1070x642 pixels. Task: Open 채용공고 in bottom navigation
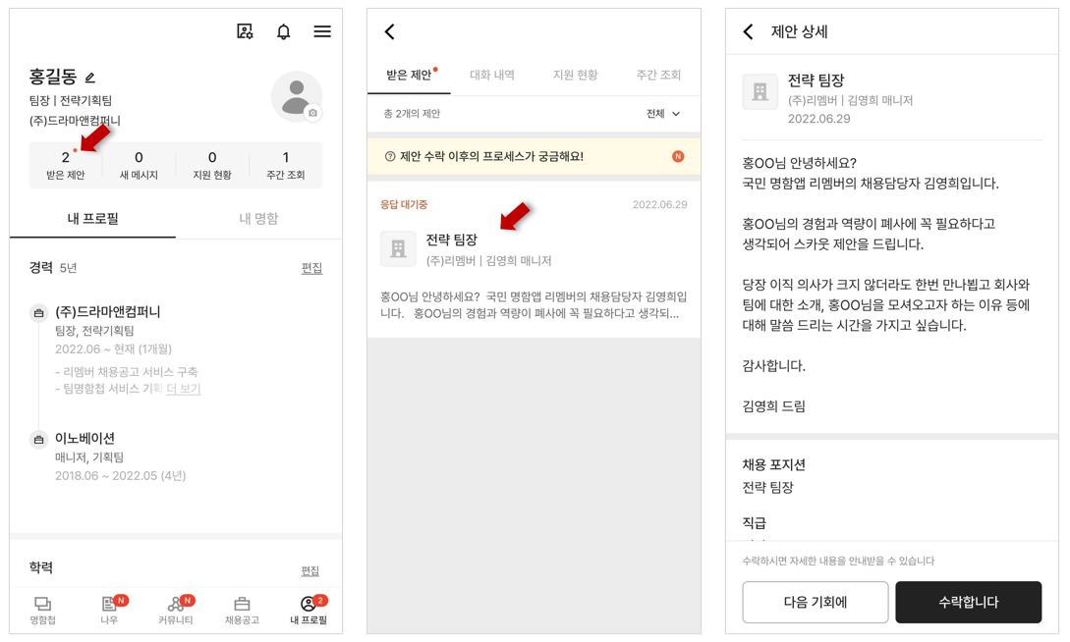242,610
